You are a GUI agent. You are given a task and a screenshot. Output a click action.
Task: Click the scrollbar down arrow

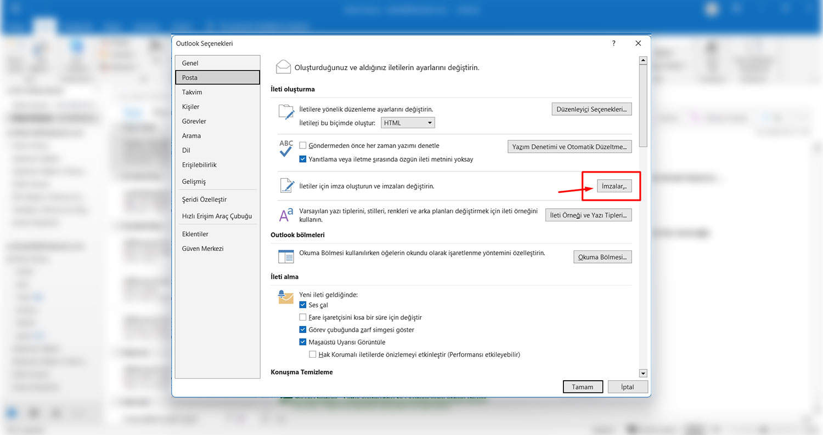[643, 373]
